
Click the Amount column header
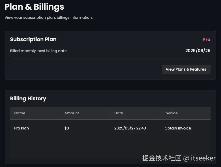[x=72, y=113]
